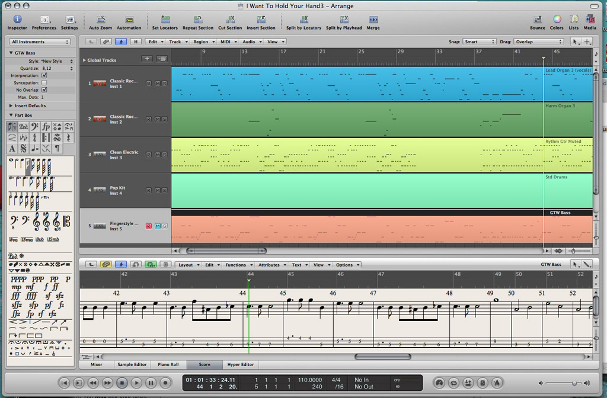Select the 8va octave symbol
The image size is (607, 398).
click(14, 239)
